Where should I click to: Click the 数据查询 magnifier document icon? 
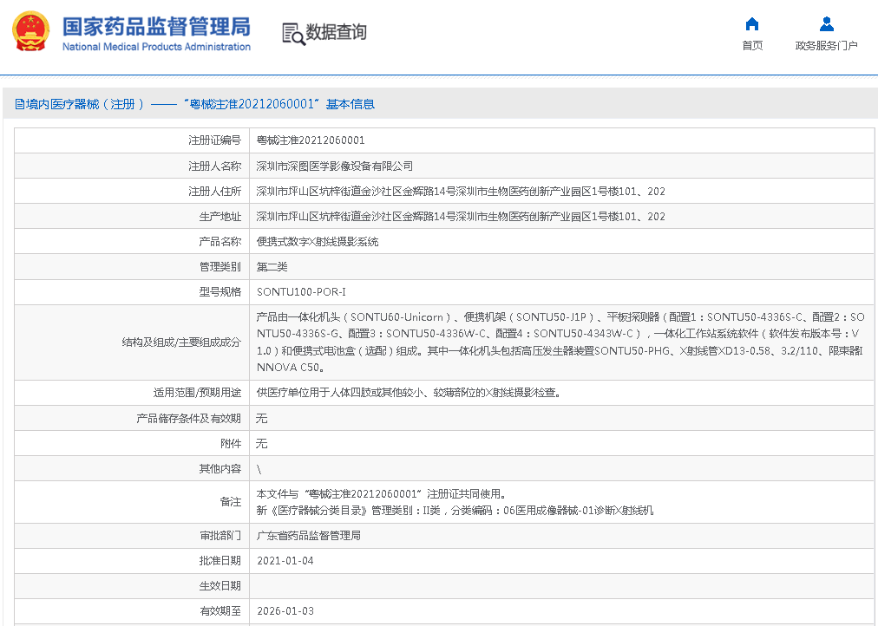tap(293, 33)
